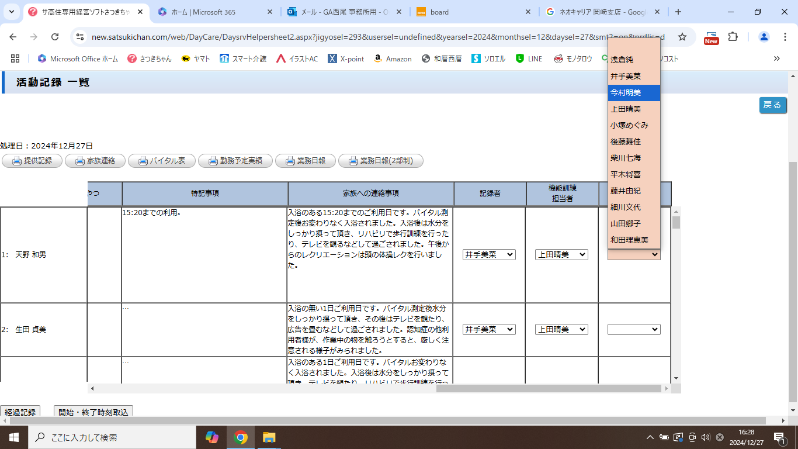The width and height of the screenshot is (798, 449).
Task: Open the スマート介護 bookmark
Action: pos(243,58)
